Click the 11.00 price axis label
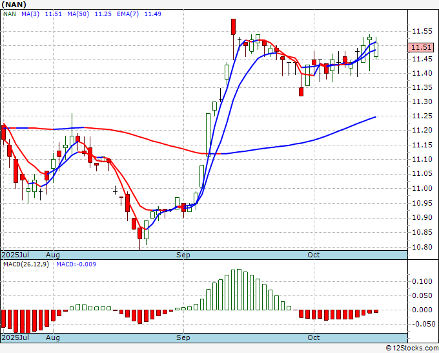Screen dimensions: 439x353 [422, 188]
